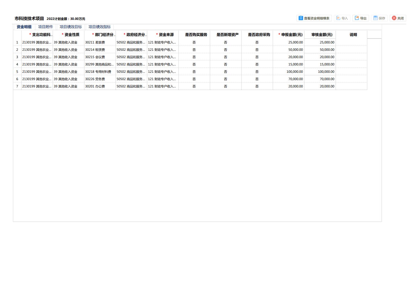
Task: Click the 是否购买服务 column header
Action: point(194,35)
